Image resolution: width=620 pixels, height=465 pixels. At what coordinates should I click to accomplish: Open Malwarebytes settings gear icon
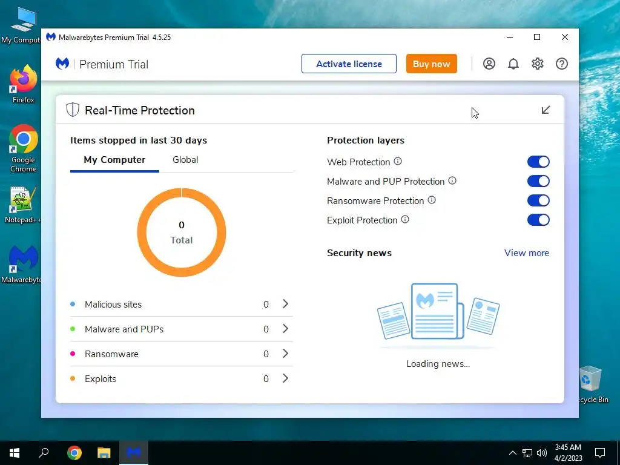click(x=538, y=64)
